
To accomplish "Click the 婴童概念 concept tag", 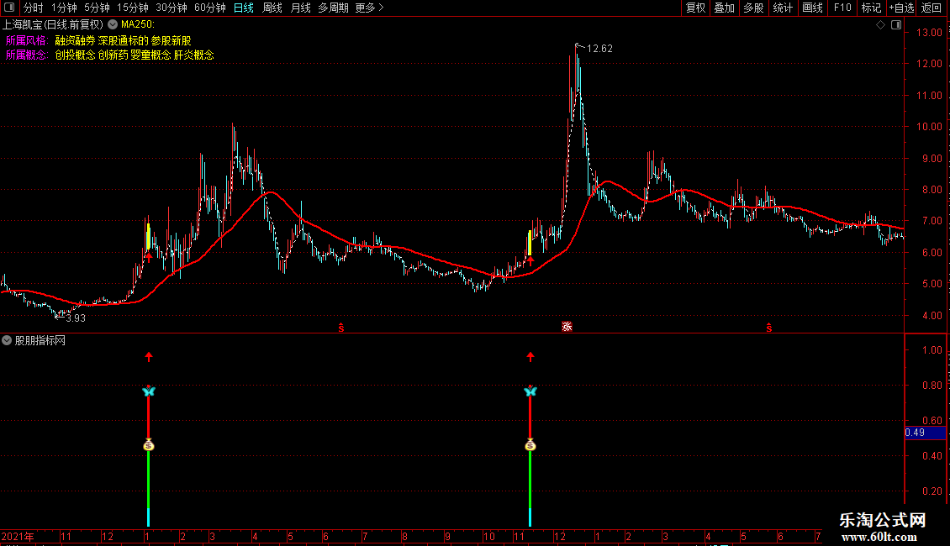I will pos(150,55).
